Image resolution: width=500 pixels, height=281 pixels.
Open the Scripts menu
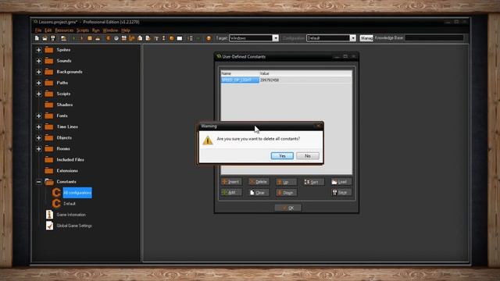83,30
